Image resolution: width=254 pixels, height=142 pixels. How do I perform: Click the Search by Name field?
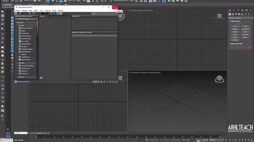click(x=27, y=19)
